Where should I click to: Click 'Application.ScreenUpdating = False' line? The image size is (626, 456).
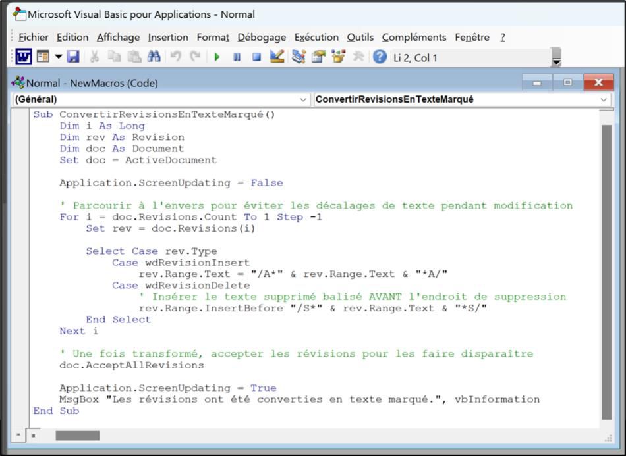point(171,183)
